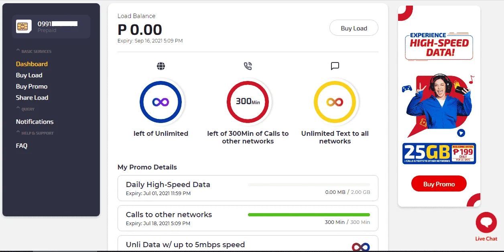Click the red Buy Promo button
504x252 pixels.
coord(439,184)
